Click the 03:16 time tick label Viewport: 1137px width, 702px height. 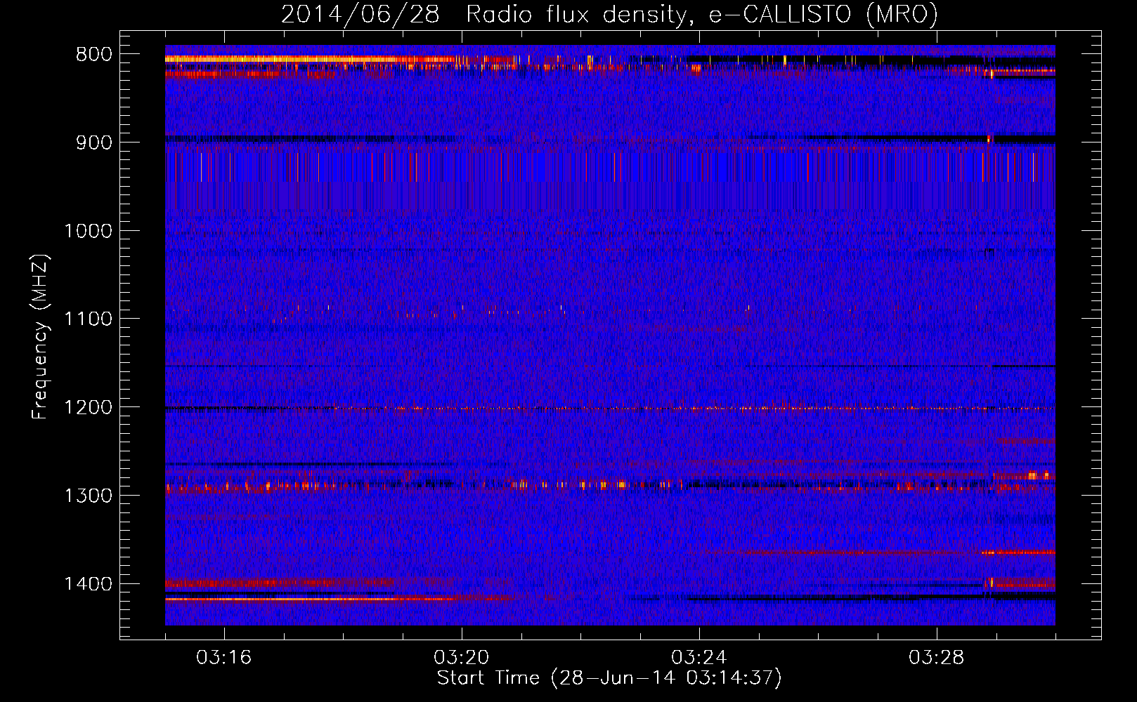[224, 658]
